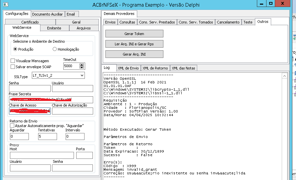This screenshot has width=296, height=180.
Task: Open the Cancelamento tab
Action: (x=228, y=22)
